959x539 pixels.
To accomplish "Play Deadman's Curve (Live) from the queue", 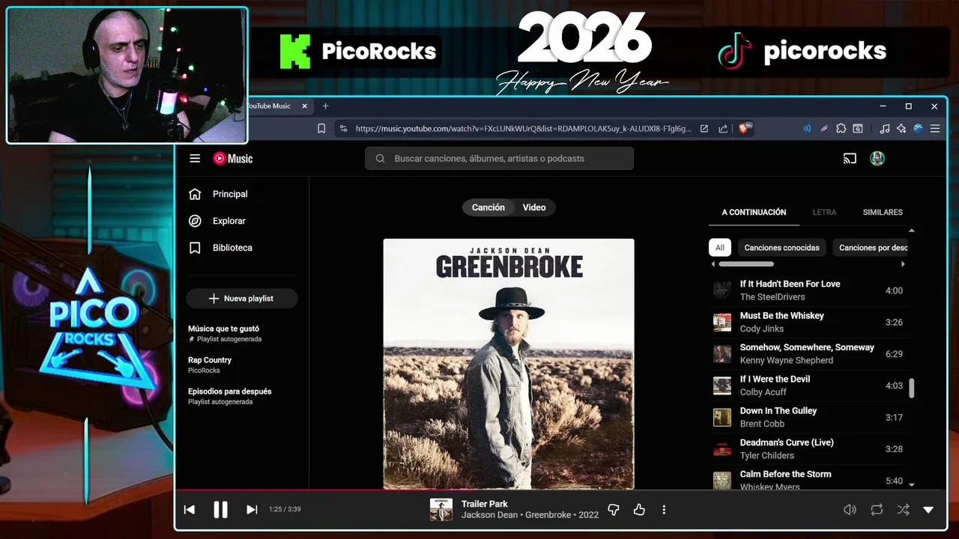I will (x=808, y=448).
